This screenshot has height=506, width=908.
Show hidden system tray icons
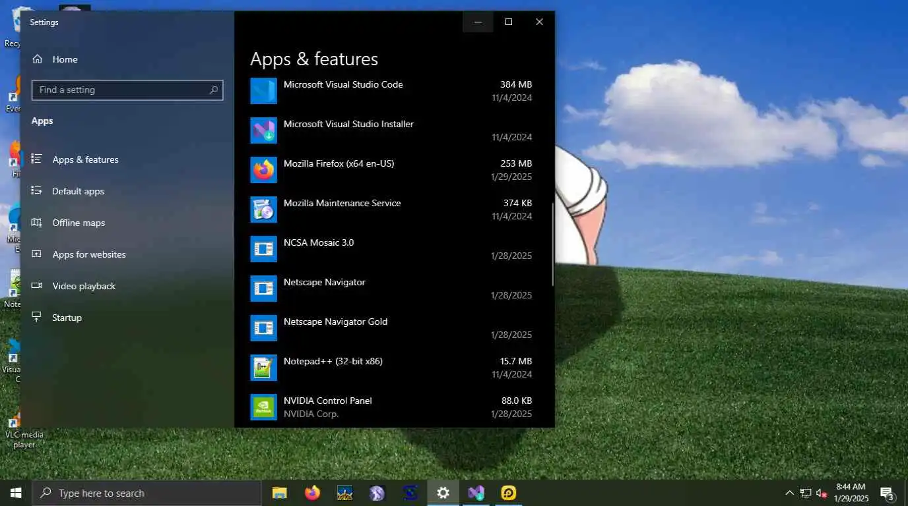tap(789, 493)
